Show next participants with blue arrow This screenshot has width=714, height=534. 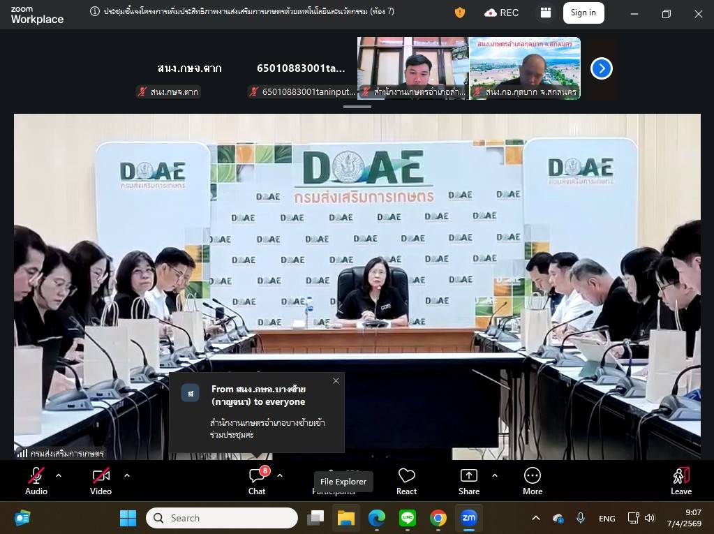point(601,68)
